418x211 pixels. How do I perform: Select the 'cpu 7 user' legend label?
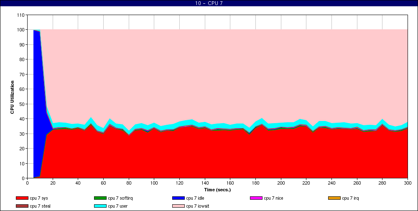point(118,206)
